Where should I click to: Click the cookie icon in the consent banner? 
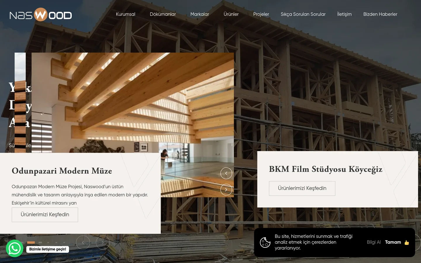click(265, 242)
